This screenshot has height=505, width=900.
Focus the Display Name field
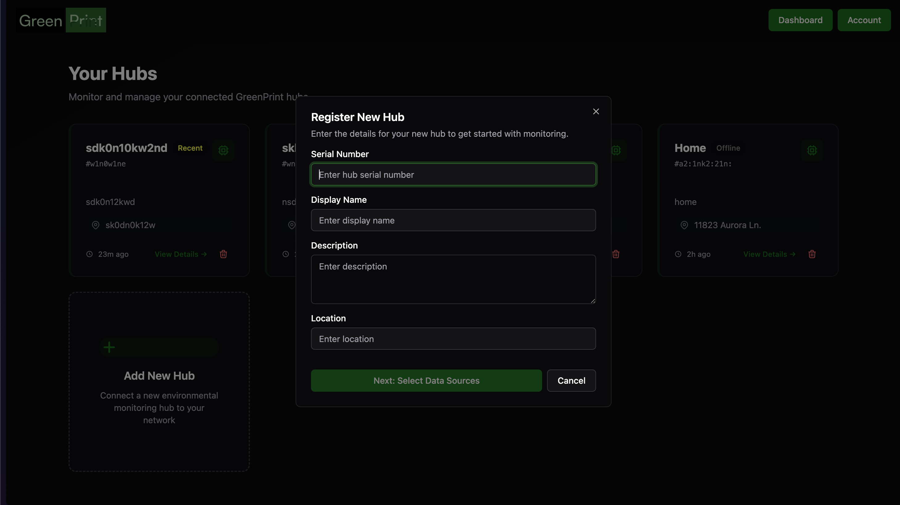453,220
